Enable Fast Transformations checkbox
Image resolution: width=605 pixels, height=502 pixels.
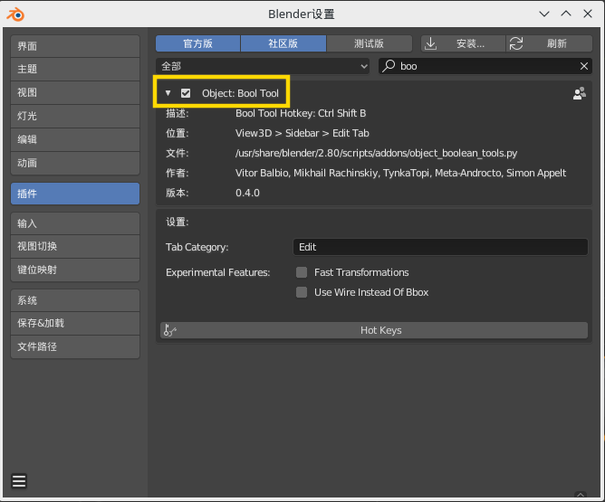pyautogui.click(x=302, y=272)
